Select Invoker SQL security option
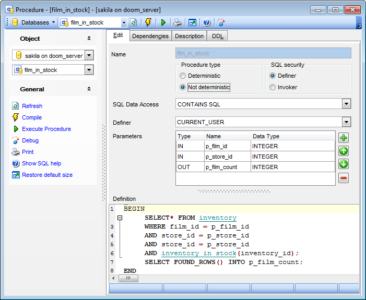366x300 pixels. tap(273, 87)
